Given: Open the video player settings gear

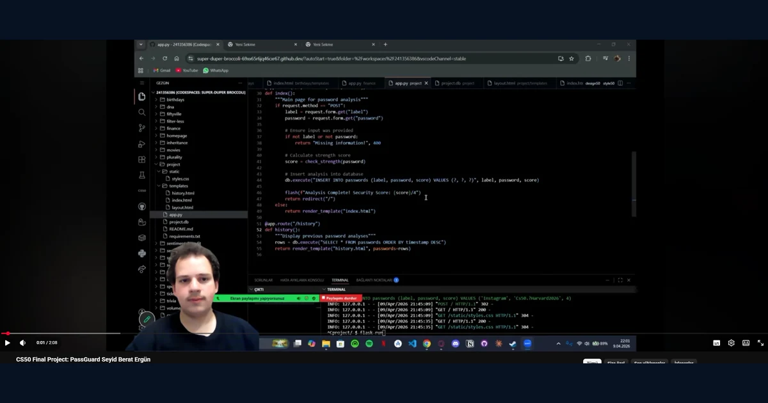Looking at the screenshot, I should click(731, 343).
